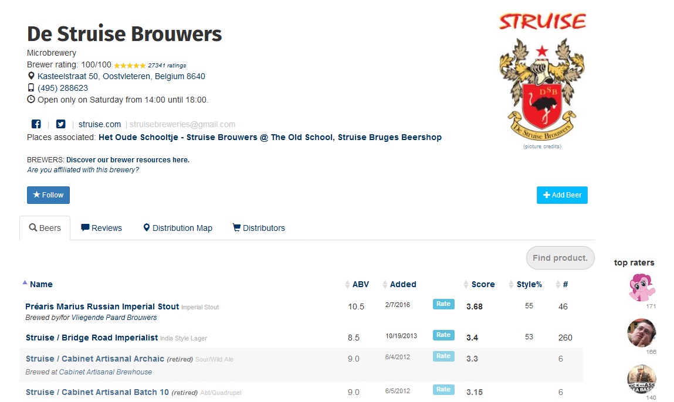Open the picture credits link
Image resolution: width=674 pixels, height=402 pixels.
[542, 147]
